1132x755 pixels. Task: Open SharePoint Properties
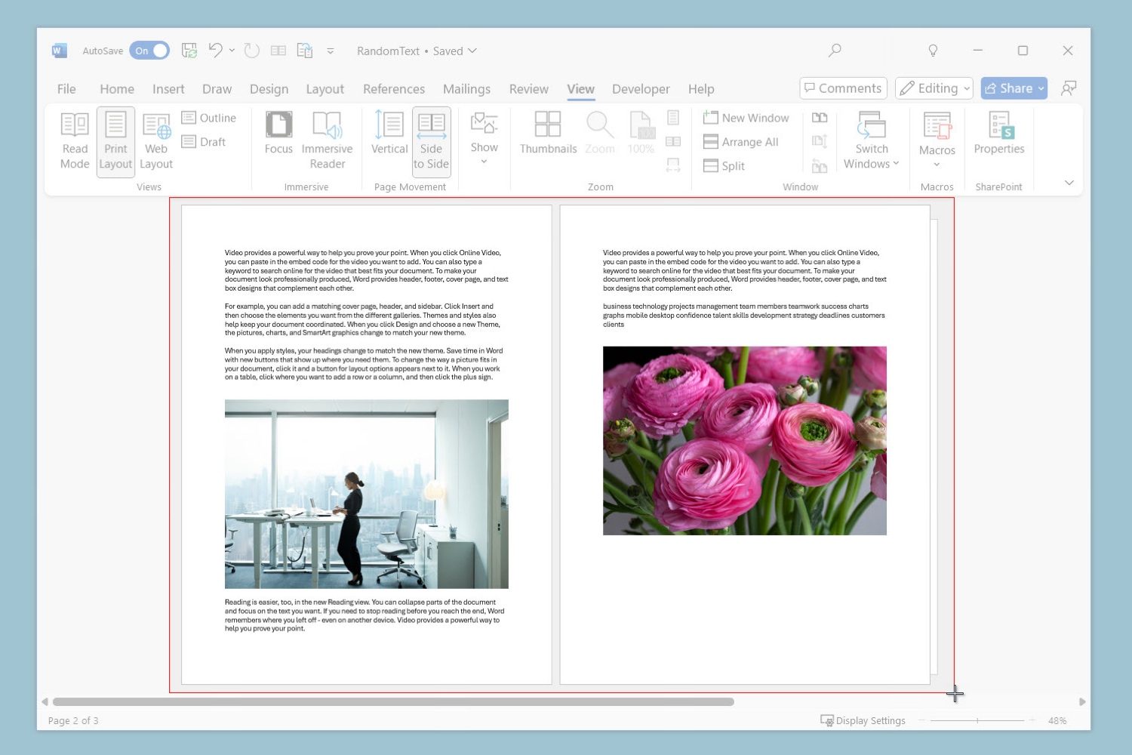[998, 140]
